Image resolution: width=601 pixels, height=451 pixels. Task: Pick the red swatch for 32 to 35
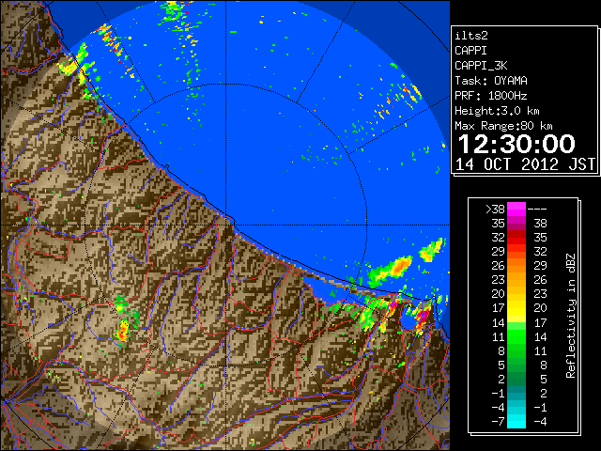tap(516, 238)
